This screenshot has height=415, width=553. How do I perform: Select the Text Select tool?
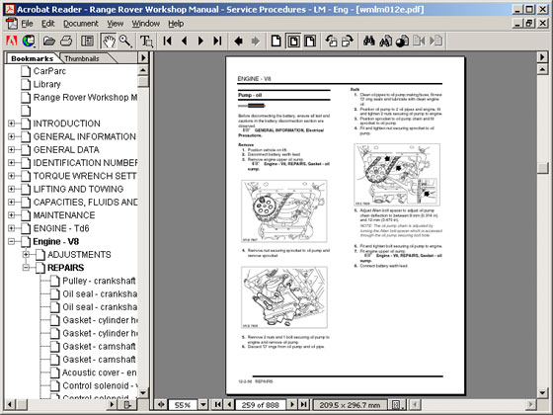tap(146, 41)
